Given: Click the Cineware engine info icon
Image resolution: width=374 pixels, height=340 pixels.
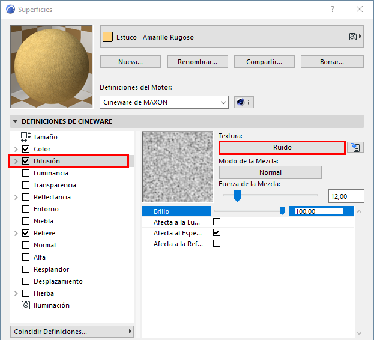Looking at the screenshot, I should [244, 102].
